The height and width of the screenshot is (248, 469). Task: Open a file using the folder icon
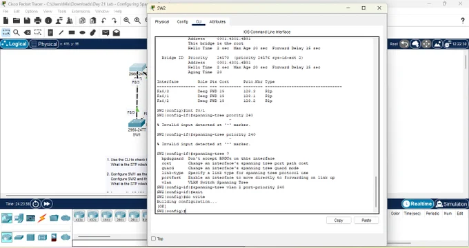tap(17, 21)
